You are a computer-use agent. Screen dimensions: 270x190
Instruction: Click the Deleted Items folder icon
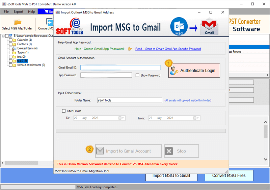(x=14, y=48)
